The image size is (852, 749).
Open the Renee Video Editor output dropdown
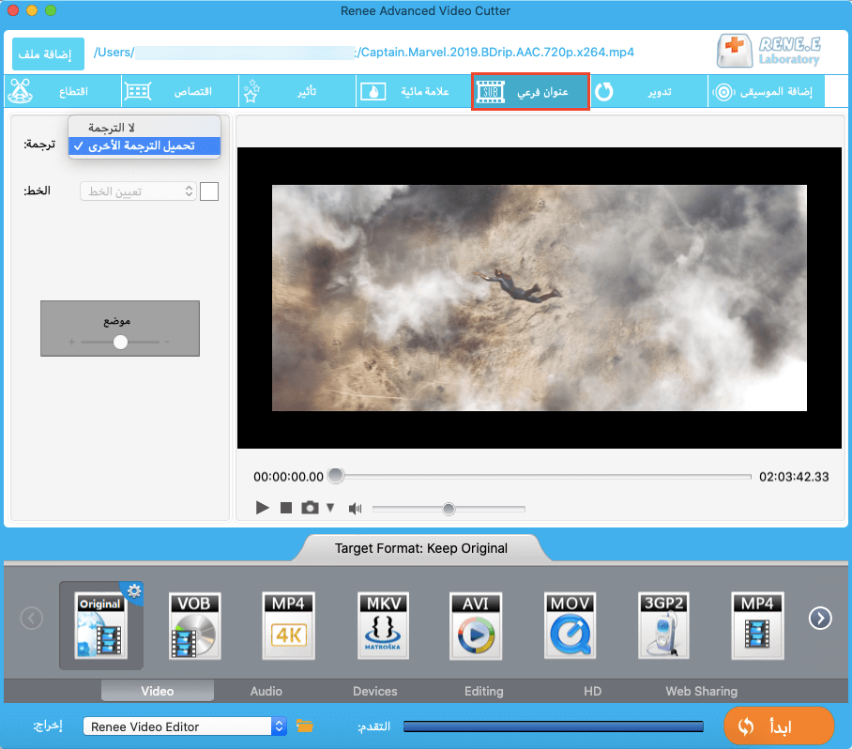185,726
